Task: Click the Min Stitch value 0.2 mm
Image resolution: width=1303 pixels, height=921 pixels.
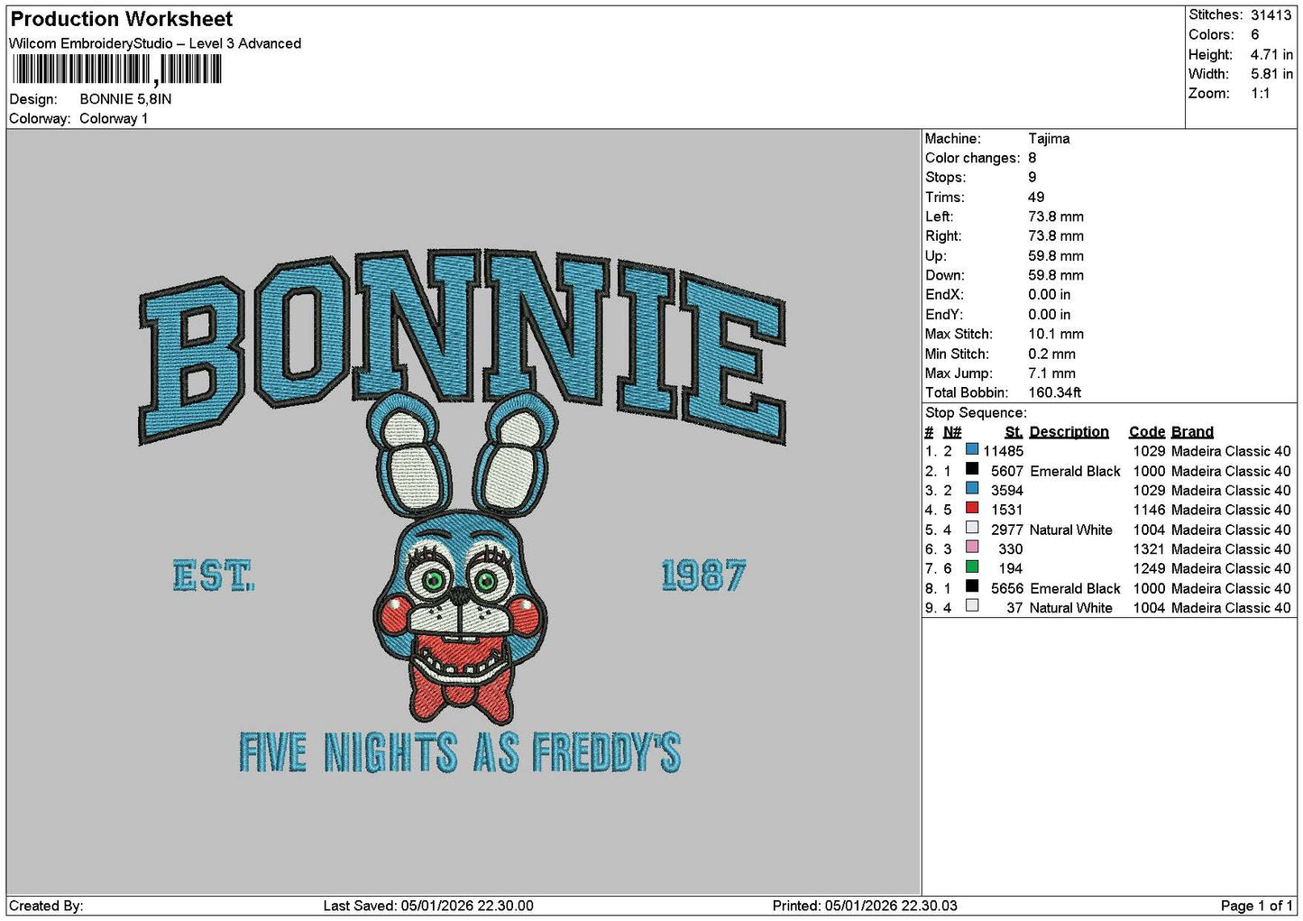Action: 1052,355
